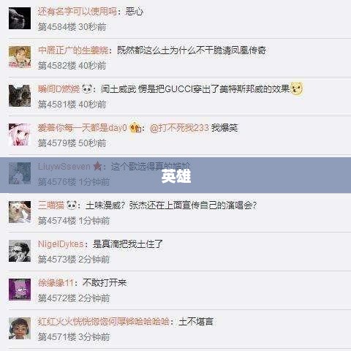Click the red star badge beside LiuywSseven
The image size is (351, 351).
(x=97, y=167)
